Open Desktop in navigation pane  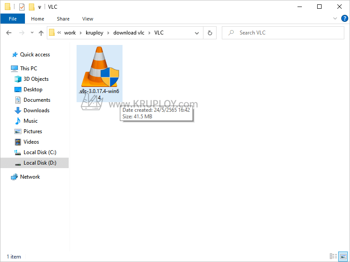33,90
